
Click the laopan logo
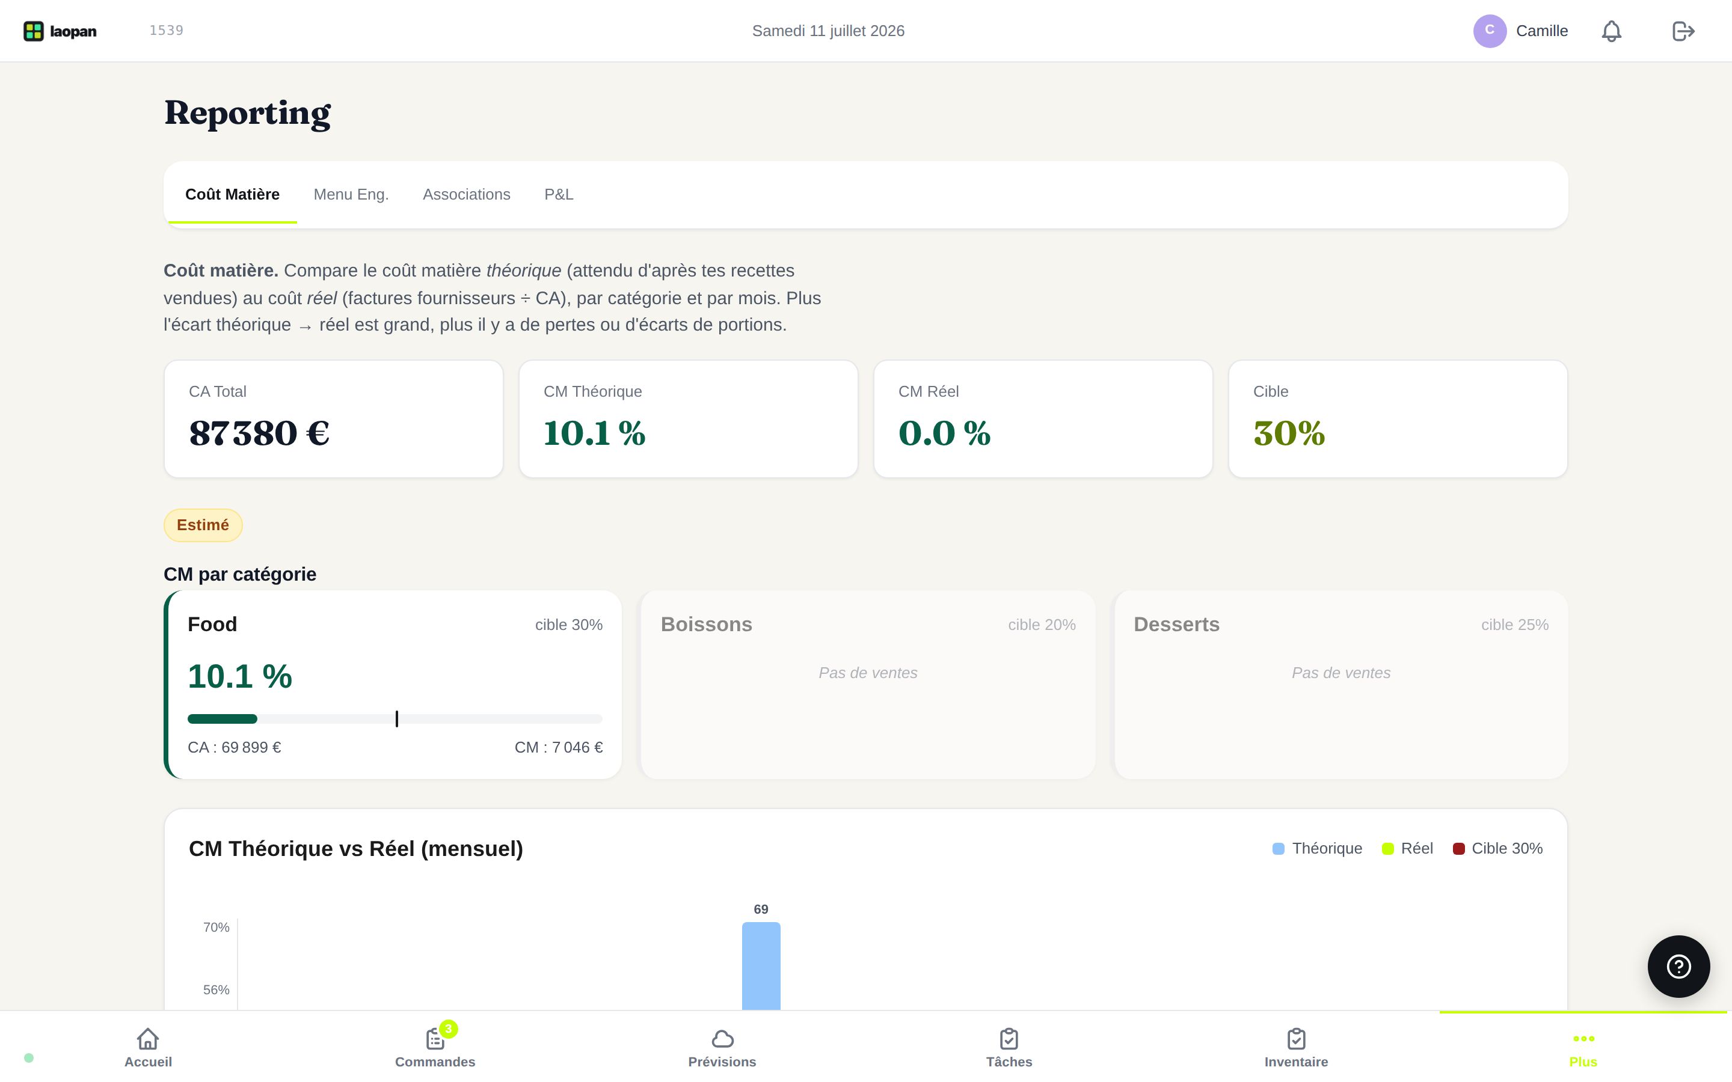pos(60,31)
